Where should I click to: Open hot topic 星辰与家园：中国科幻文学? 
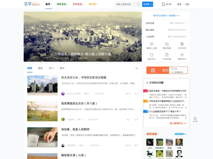coord(168,91)
